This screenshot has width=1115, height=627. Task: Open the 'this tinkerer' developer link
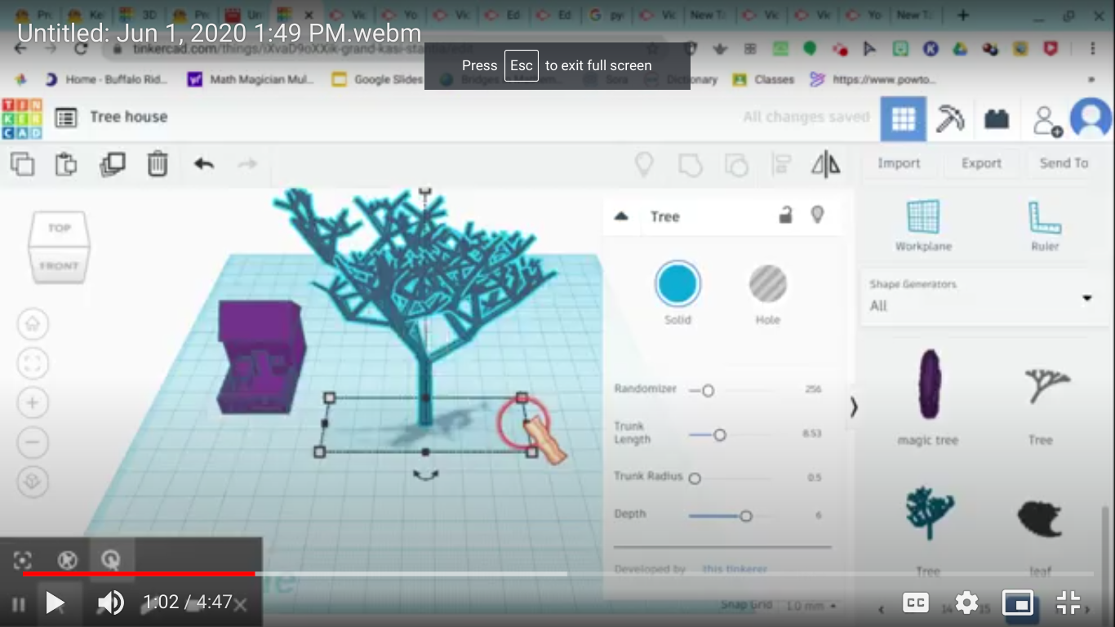[735, 569]
